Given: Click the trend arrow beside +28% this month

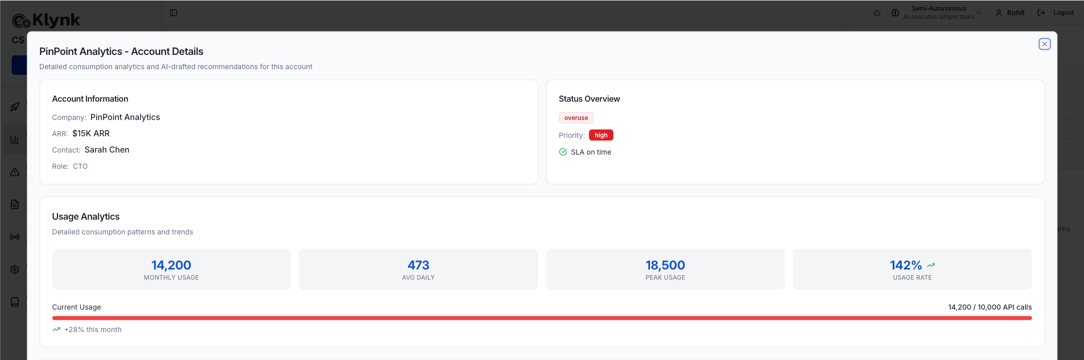Looking at the screenshot, I should tap(56, 329).
